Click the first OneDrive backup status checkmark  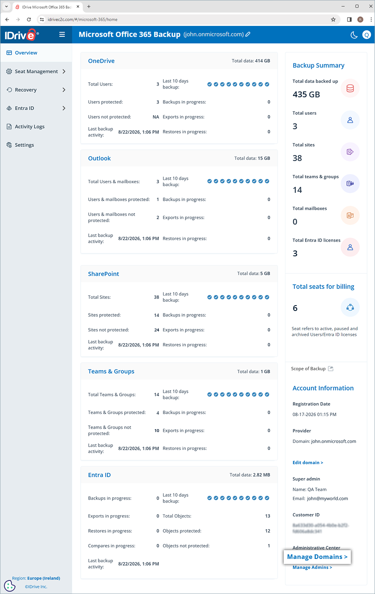(x=210, y=84)
